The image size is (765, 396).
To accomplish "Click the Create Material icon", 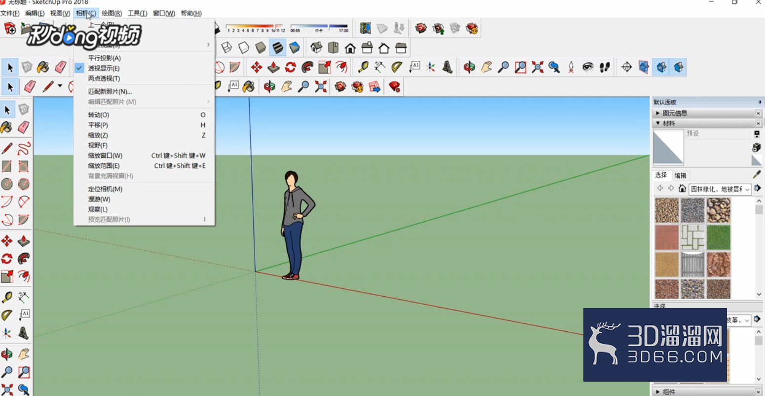I will [757, 148].
